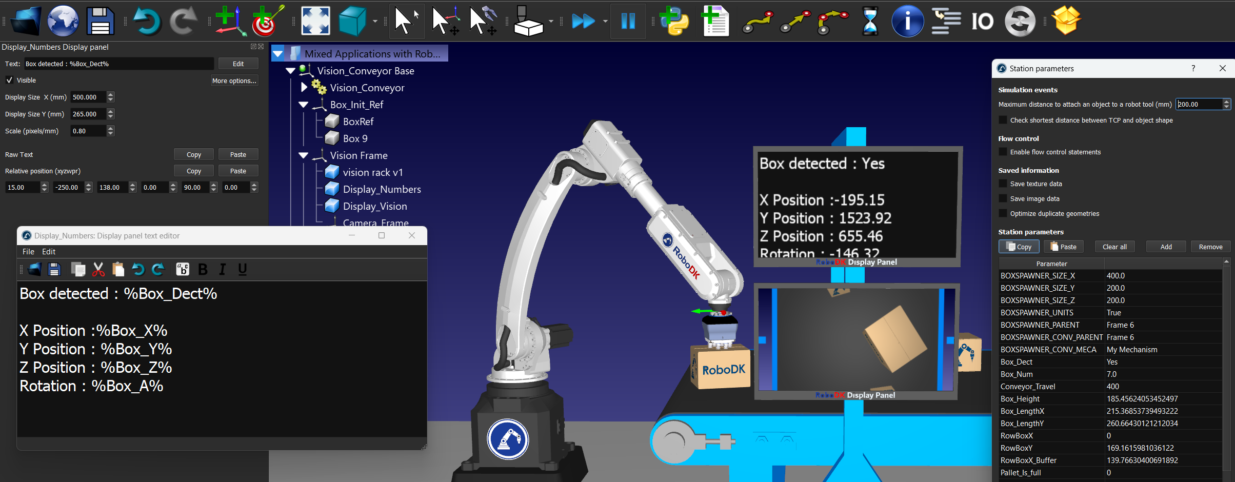This screenshot has height=482, width=1235.
Task: Open the Edit menu in text editor
Action: pyautogui.click(x=49, y=251)
